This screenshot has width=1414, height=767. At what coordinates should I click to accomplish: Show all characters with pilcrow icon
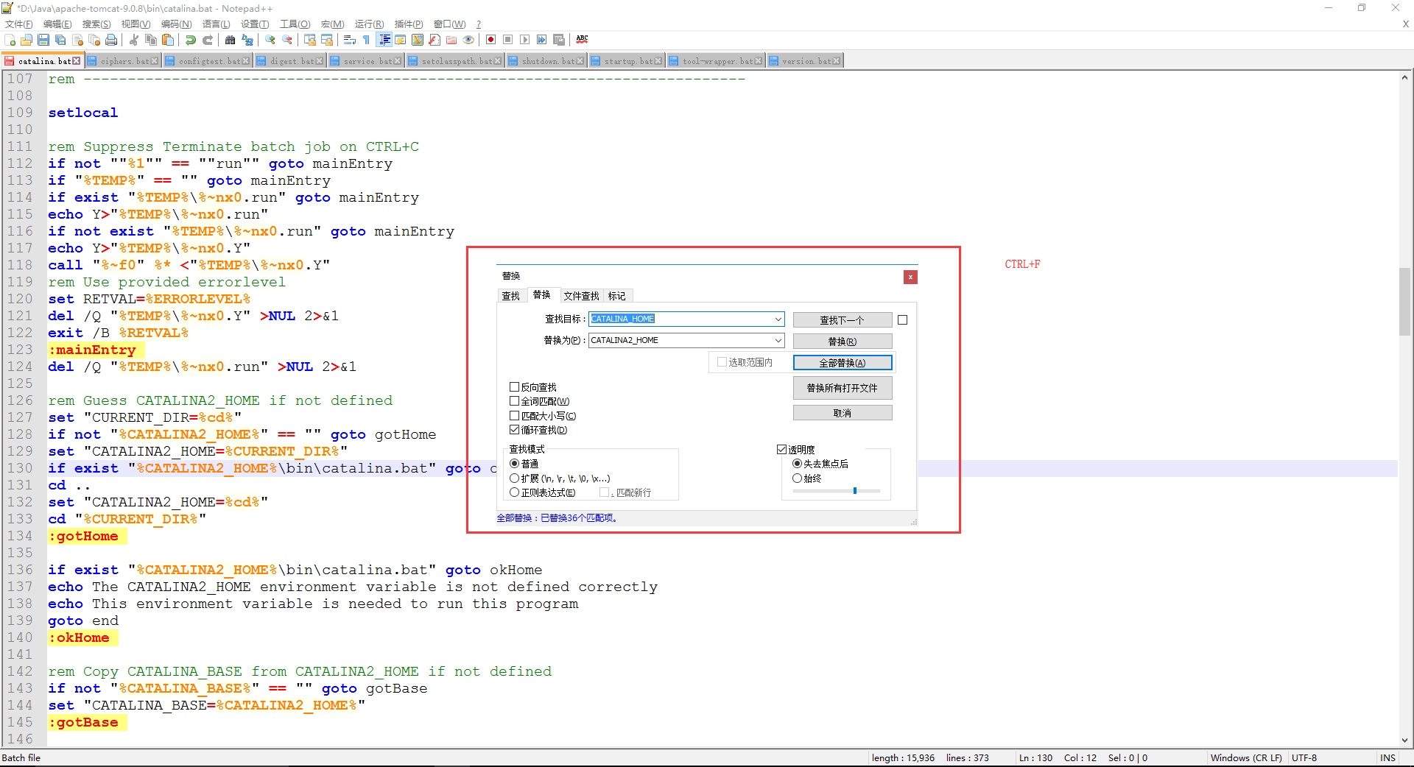[367, 40]
